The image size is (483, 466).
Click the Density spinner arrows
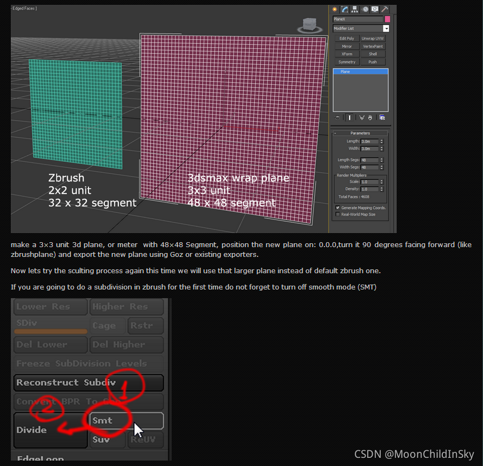tap(381, 189)
